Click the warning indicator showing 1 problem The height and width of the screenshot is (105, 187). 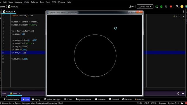(175, 16)
